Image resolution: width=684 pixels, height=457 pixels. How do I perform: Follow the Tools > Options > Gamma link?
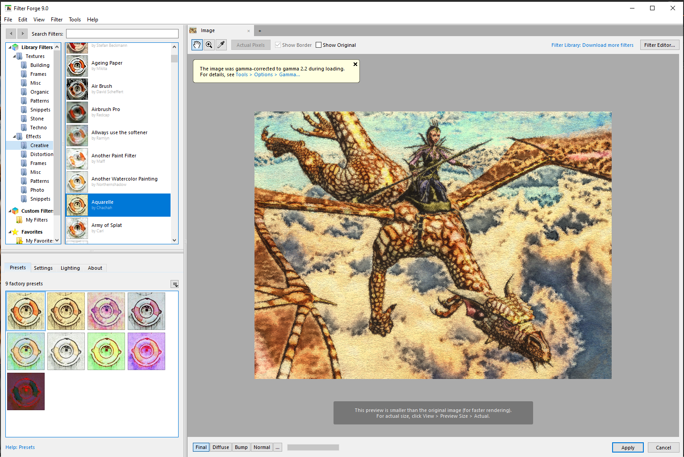point(268,74)
